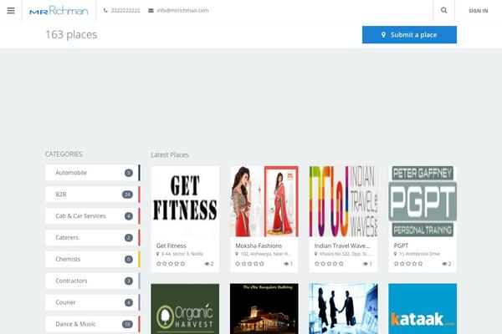Click the address E-44, sector 3, Noida
Image resolution: width=502 pixels, height=334 pixels.
click(182, 254)
